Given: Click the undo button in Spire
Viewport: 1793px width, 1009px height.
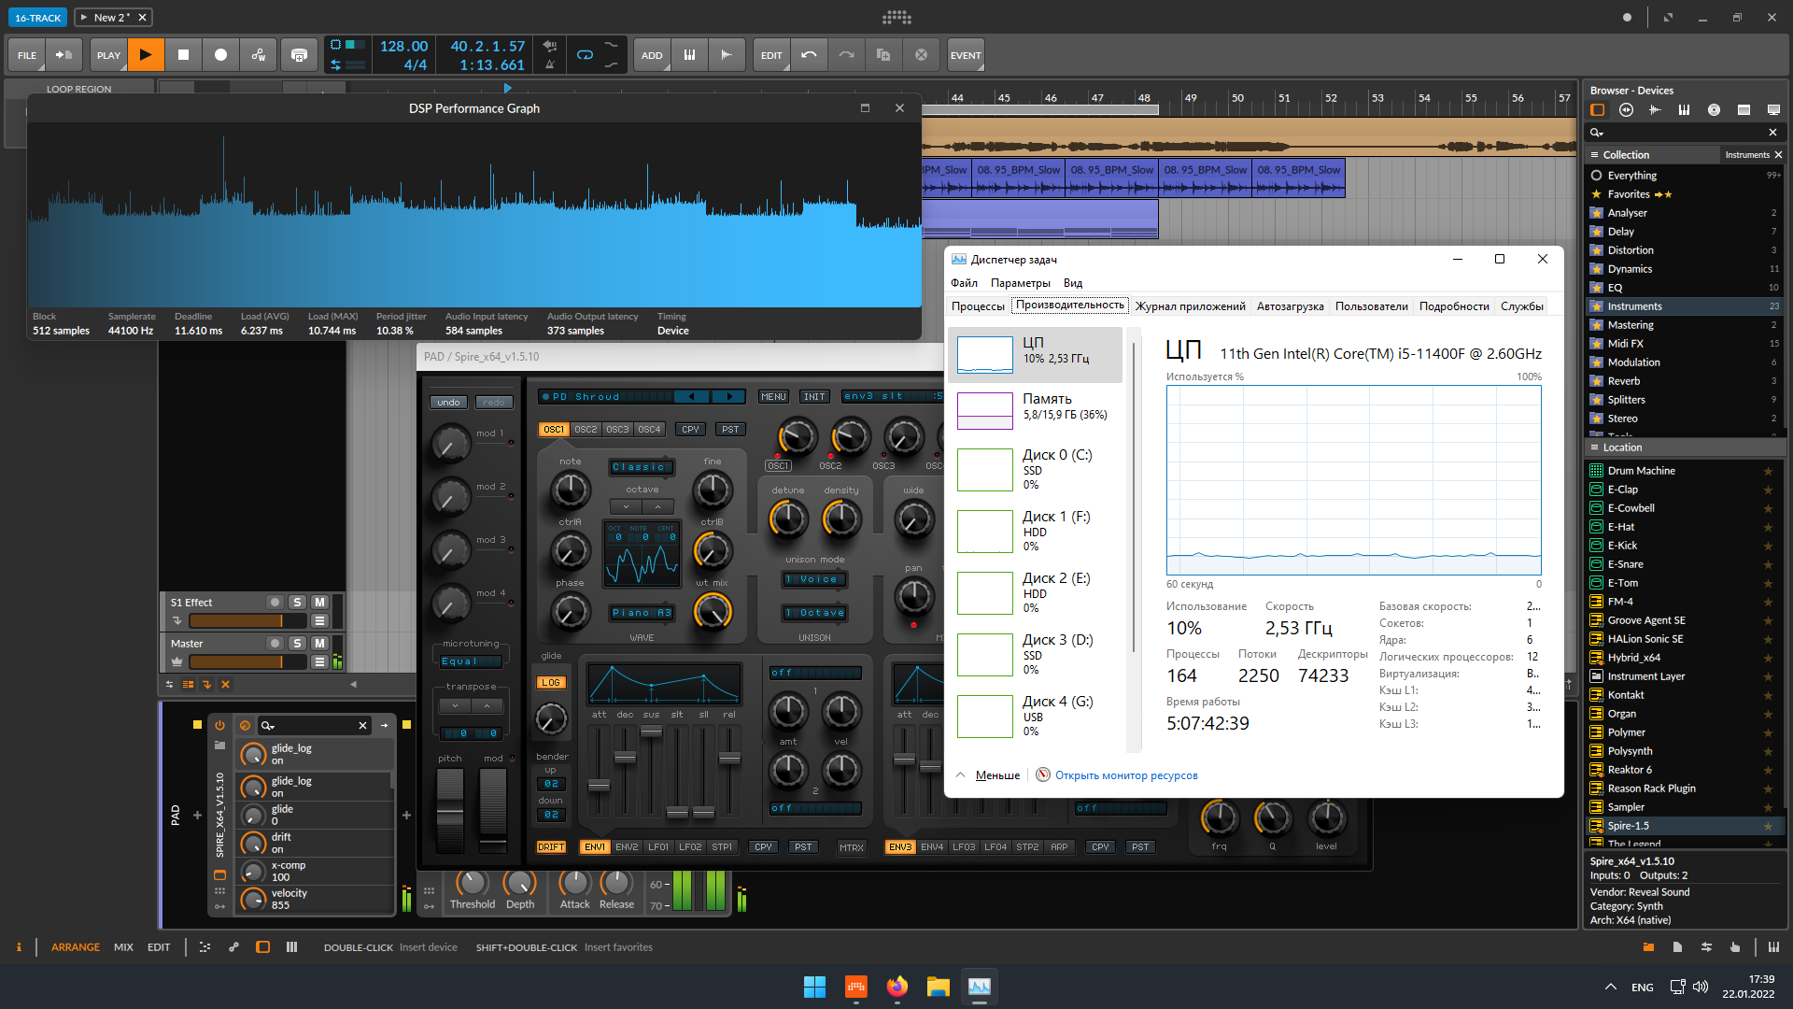Looking at the screenshot, I should click(448, 403).
